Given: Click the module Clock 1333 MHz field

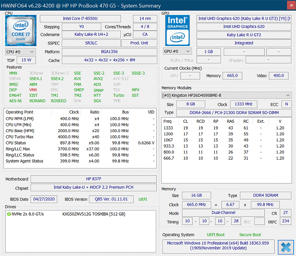Looking at the screenshot, I should tap(244, 104).
